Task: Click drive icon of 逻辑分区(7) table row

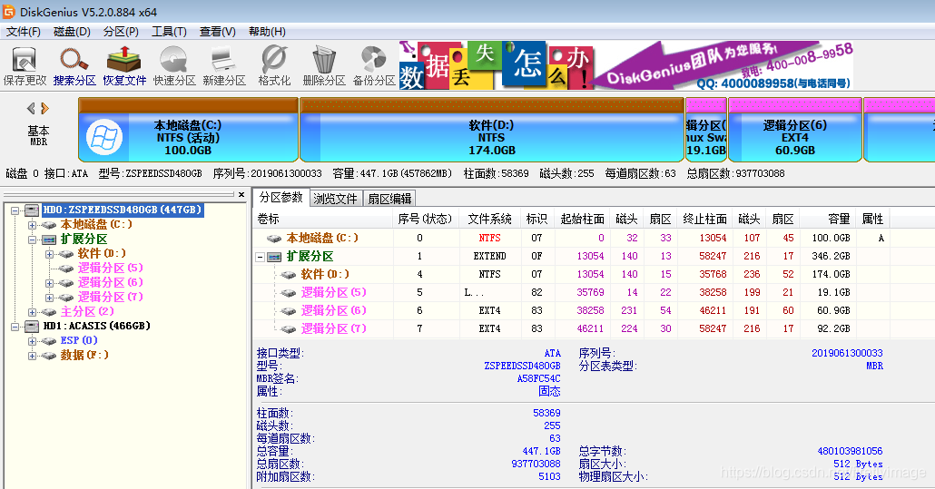Action: (289, 328)
